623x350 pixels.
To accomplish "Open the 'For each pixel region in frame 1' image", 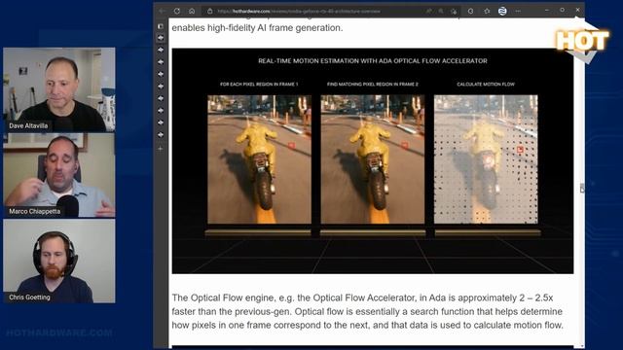I will pyautogui.click(x=259, y=159).
